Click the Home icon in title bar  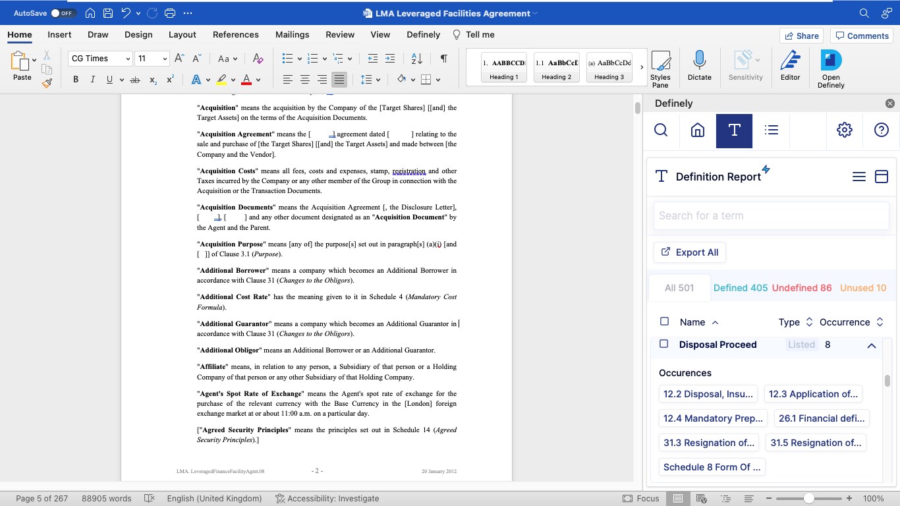90,13
